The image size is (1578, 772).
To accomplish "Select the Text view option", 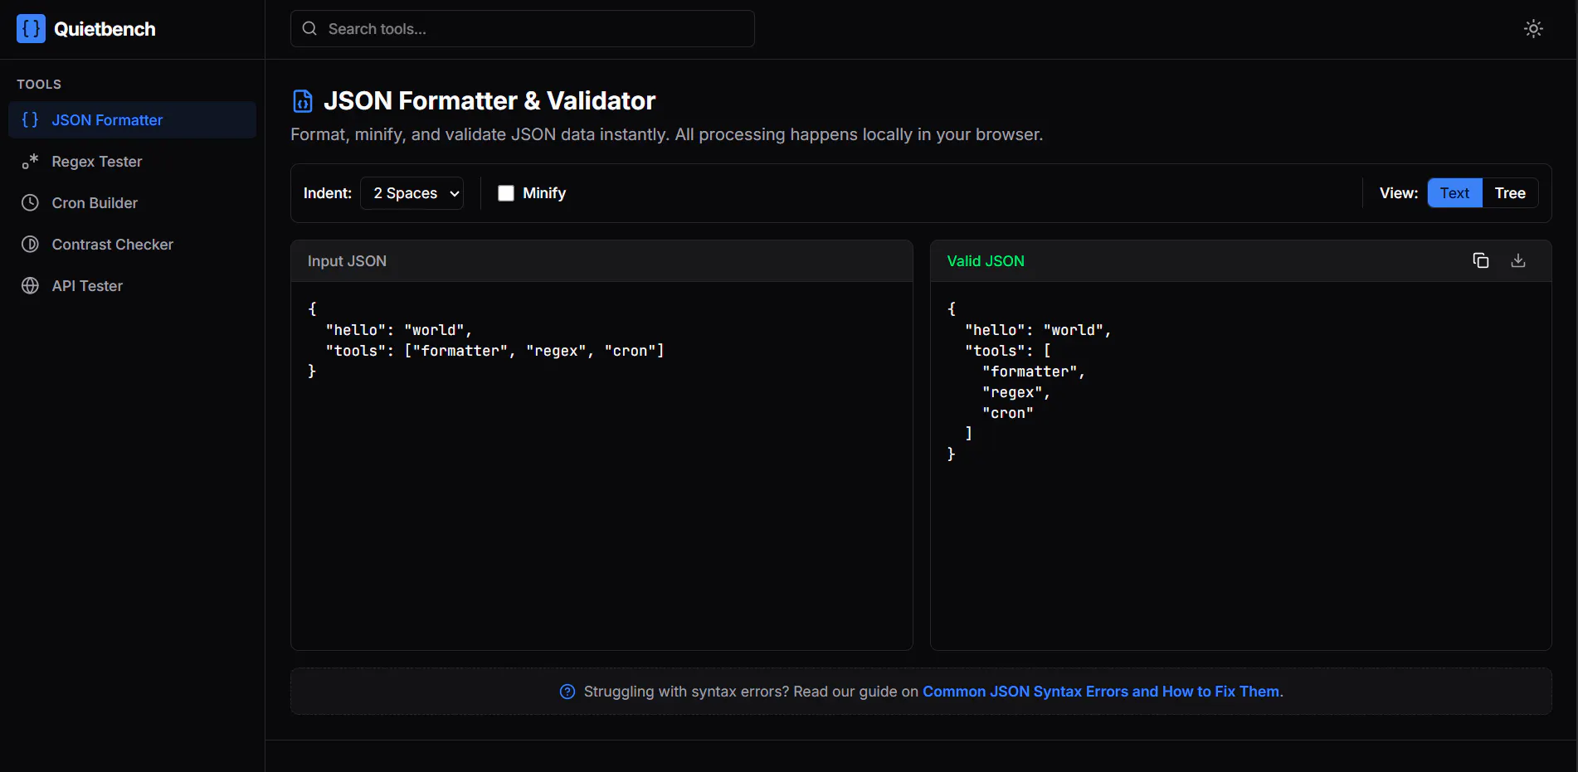I will click(x=1454, y=193).
